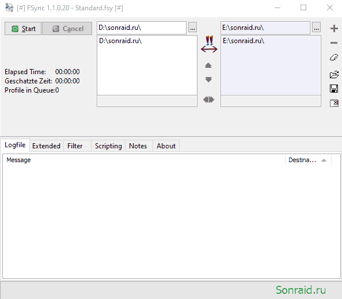This screenshot has width=342, height=299.
Task: Browse for source folder with the left ellipsis button
Action: coord(192,28)
